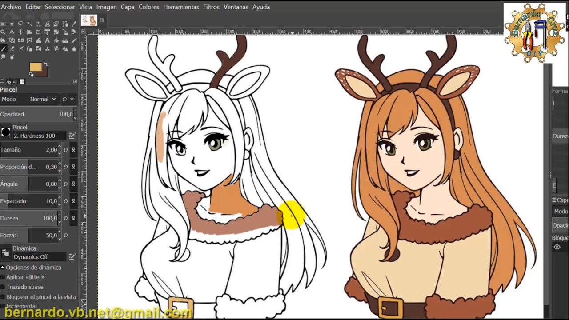569x320 pixels.
Task: Select the Gradient tool
Action: coord(65,40)
